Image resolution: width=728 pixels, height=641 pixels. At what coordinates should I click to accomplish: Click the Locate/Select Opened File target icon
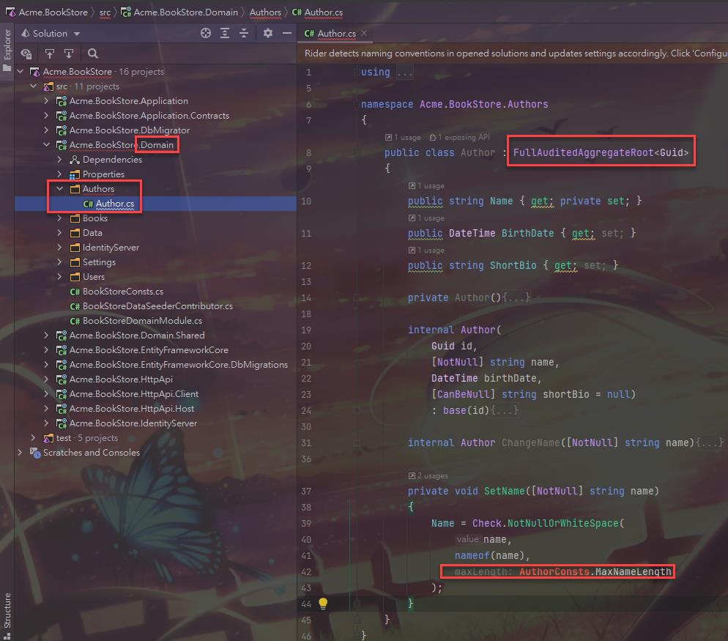[206, 33]
